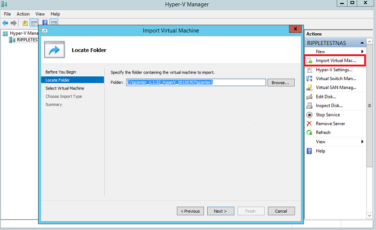This screenshot has height=230, width=376.
Task: Click the Virtual SAN Manager icon
Action: [310, 88]
